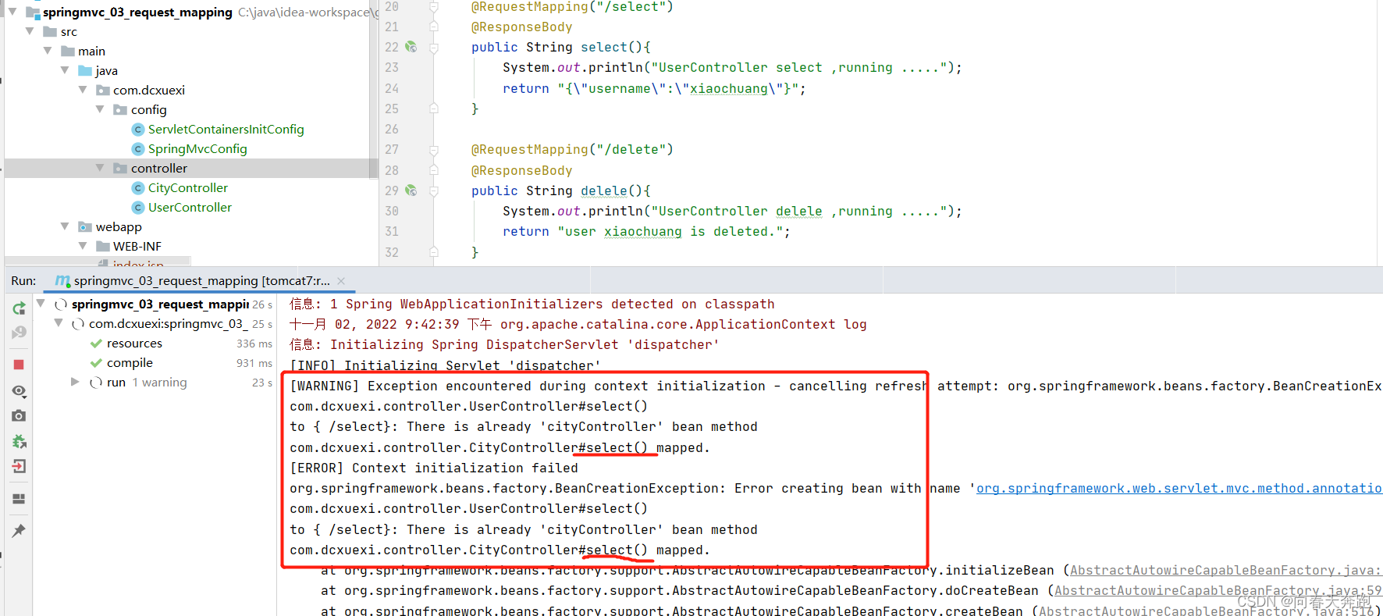Close the springmvc_03_request_mapping run tab
This screenshot has width=1383, height=616.
[x=341, y=281]
